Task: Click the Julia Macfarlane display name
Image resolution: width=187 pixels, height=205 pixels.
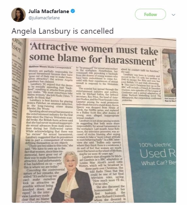Action: pos(49,11)
